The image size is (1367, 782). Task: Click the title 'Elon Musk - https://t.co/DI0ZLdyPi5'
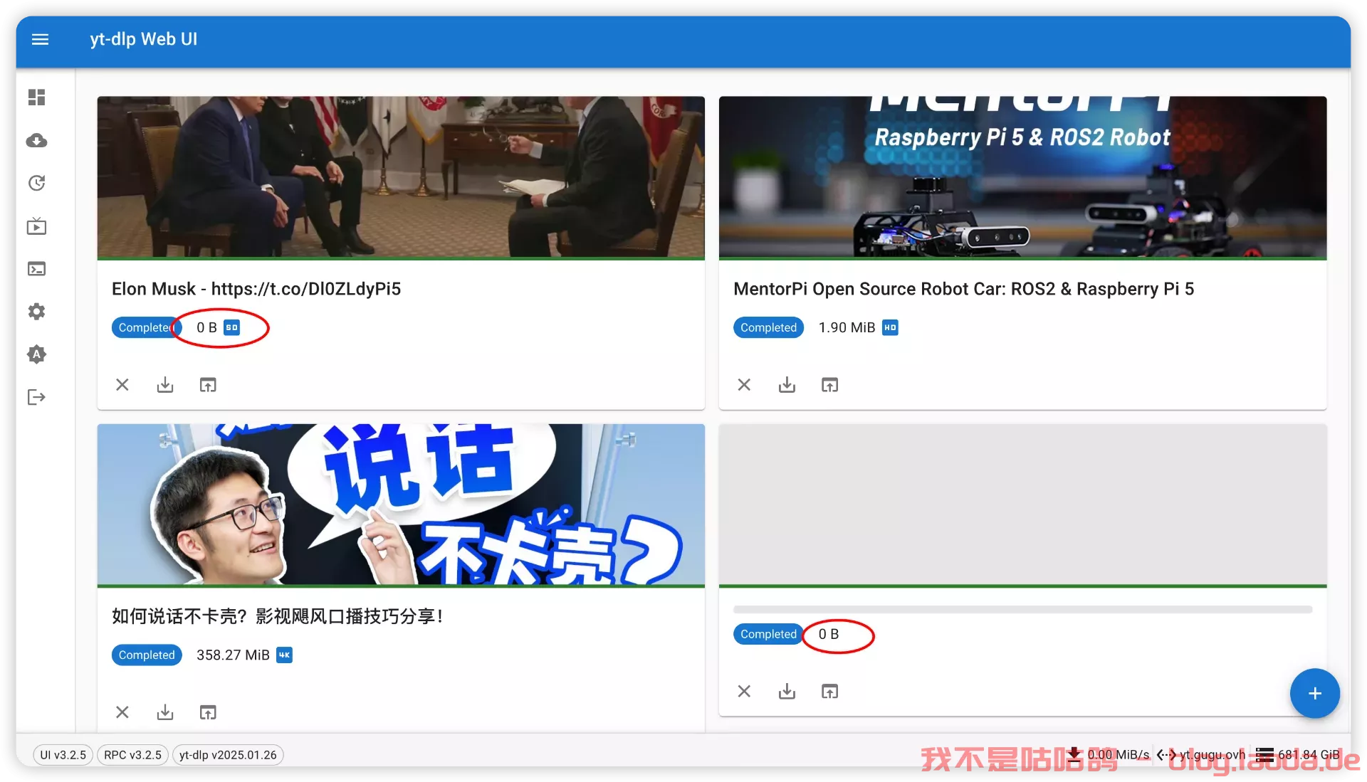(256, 289)
